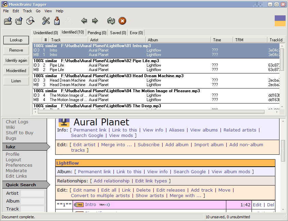The image size is (288, 221).
Task: Click the TAG icon beside Intro track
Action: (79, 205)
